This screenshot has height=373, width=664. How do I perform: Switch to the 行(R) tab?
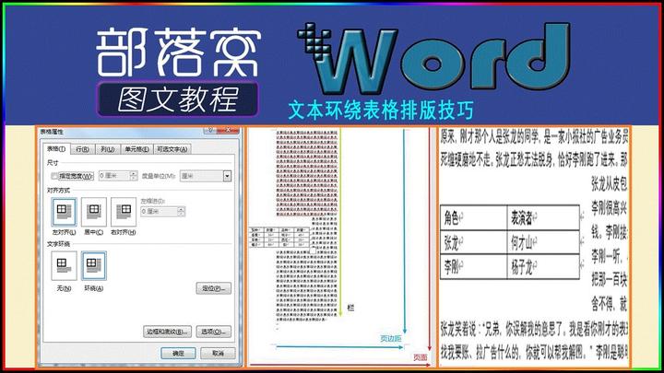(x=83, y=149)
